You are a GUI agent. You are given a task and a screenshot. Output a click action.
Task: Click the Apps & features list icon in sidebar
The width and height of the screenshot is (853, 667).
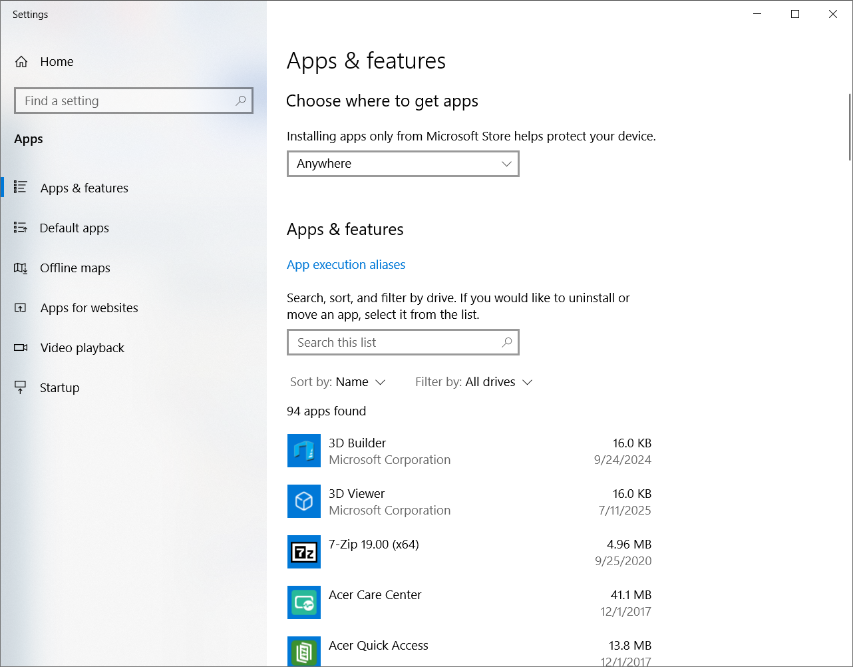click(21, 188)
